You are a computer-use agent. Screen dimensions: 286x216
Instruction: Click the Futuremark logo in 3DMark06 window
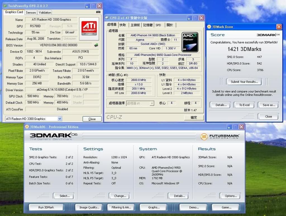click(x=220, y=136)
